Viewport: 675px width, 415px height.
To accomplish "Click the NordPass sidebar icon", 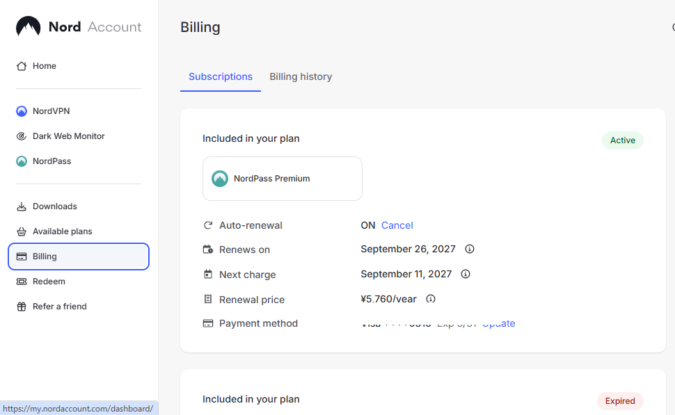I will click(x=22, y=161).
